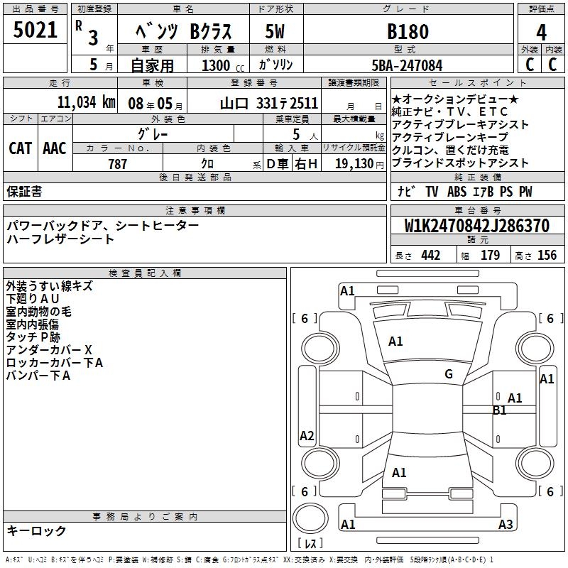Select model code 5BA-247084

tap(407, 65)
